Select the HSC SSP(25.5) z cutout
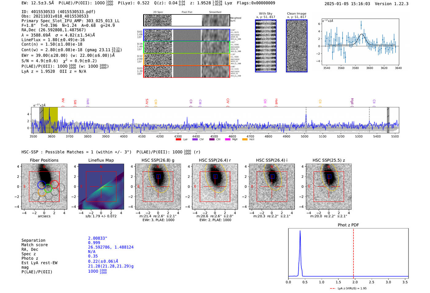The image size is (430, 293). click(329, 187)
